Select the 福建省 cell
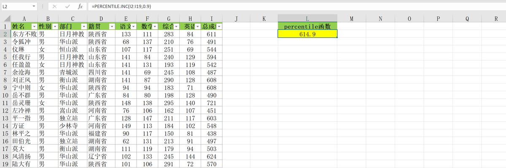Viewport: 506px width, 168px height. (101, 133)
